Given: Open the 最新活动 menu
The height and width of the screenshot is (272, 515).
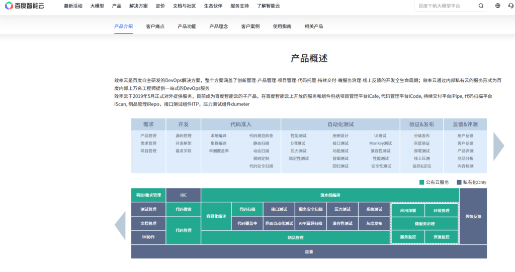Looking at the screenshot, I should (73, 6).
